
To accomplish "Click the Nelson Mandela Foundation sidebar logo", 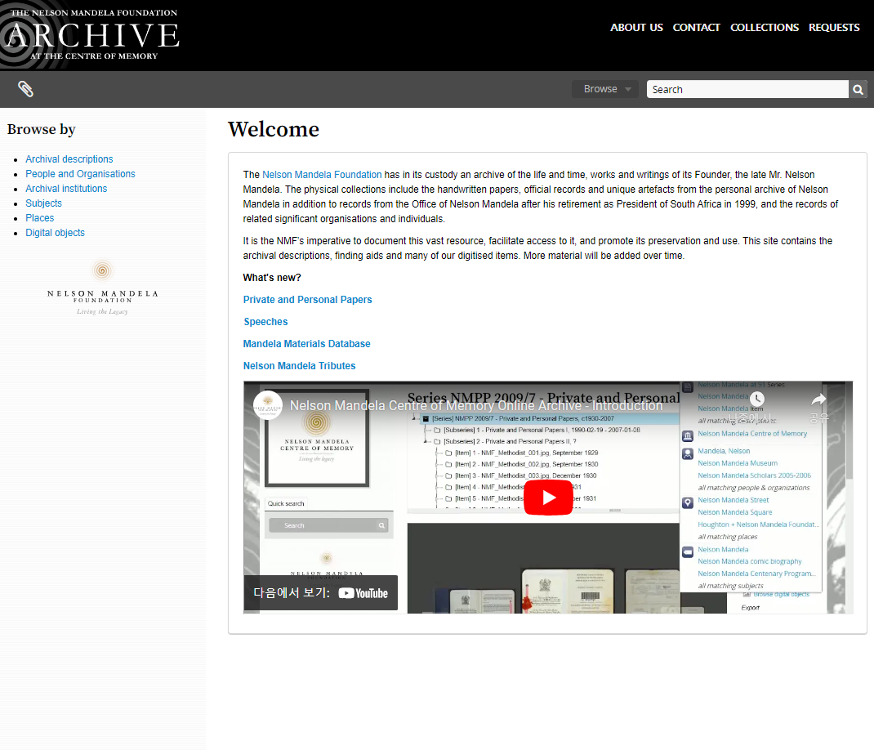I will tap(102, 288).
